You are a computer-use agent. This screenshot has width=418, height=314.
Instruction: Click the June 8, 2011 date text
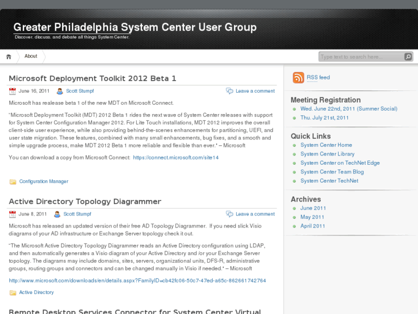click(33, 214)
